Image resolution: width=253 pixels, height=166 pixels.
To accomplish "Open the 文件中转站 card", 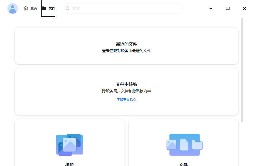I will tap(126, 92).
